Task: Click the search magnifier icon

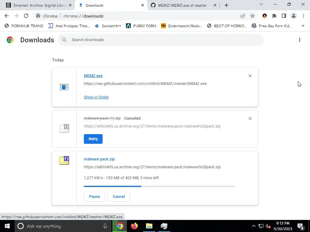Action: tap(64, 40)
